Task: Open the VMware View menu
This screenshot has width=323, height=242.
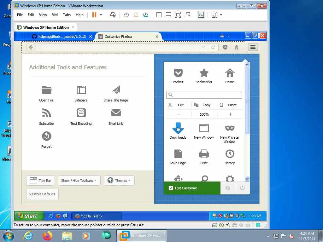Action: pos(43,15)
